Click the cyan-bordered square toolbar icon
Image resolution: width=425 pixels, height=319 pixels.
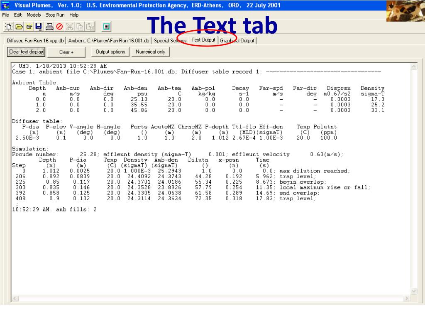(107, 27)
